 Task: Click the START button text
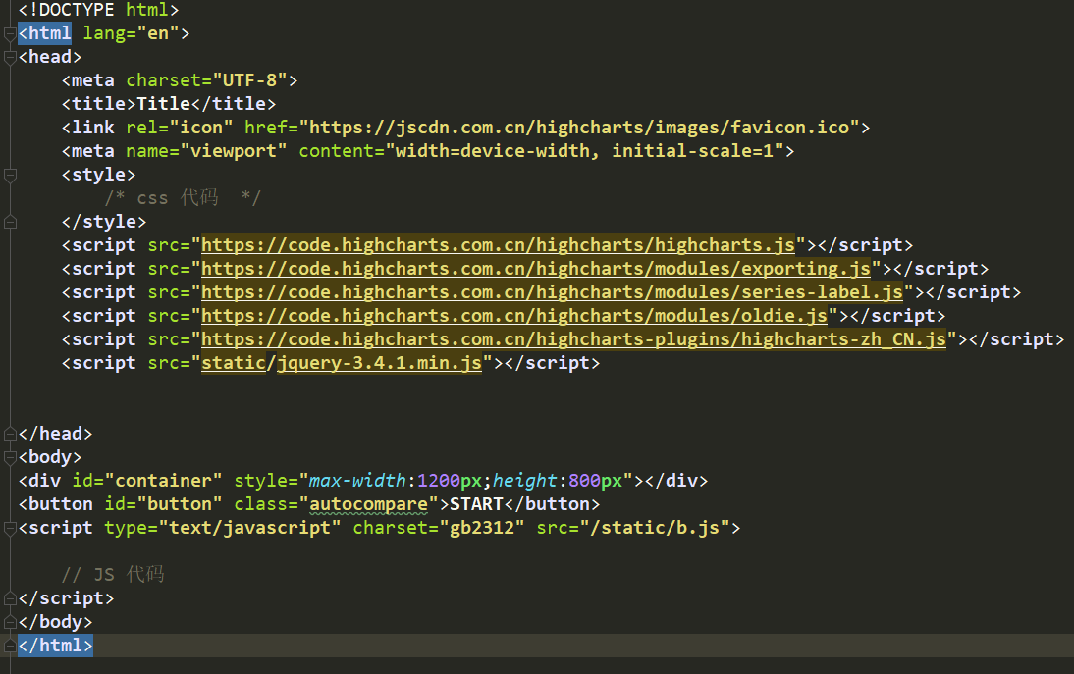coord(477,504)
